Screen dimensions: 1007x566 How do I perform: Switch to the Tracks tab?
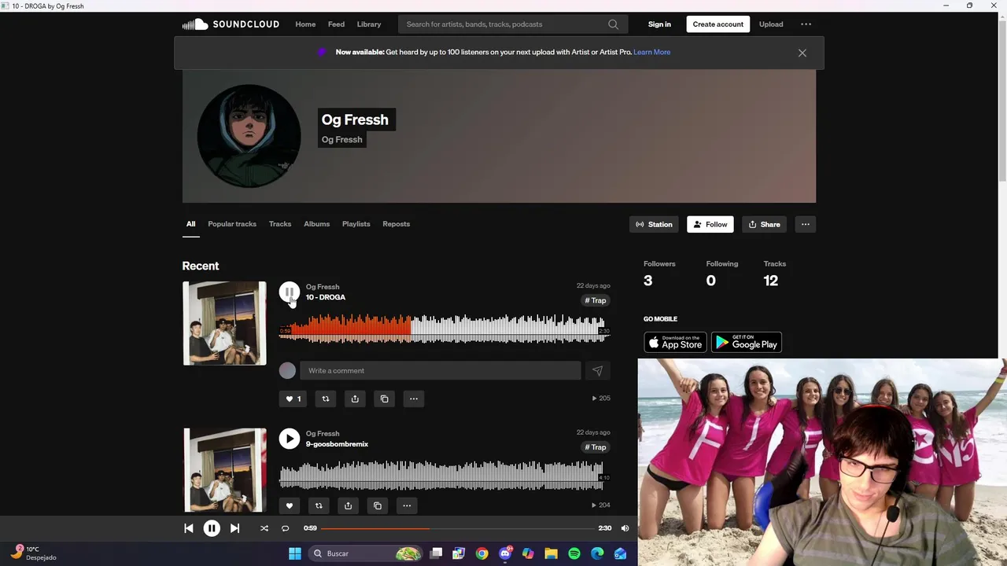(280, 224)
